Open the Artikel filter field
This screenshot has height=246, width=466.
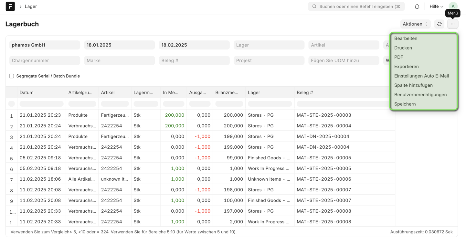[344, 45]
